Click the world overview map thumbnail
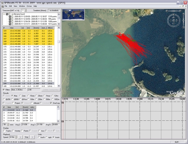The height and width of the screenshot is (144, 188). tap(73, 15)
